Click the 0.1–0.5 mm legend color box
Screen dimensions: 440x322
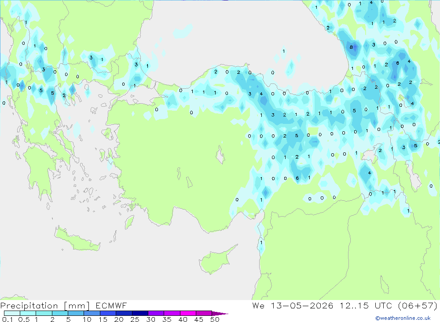[x=12, y=313]
